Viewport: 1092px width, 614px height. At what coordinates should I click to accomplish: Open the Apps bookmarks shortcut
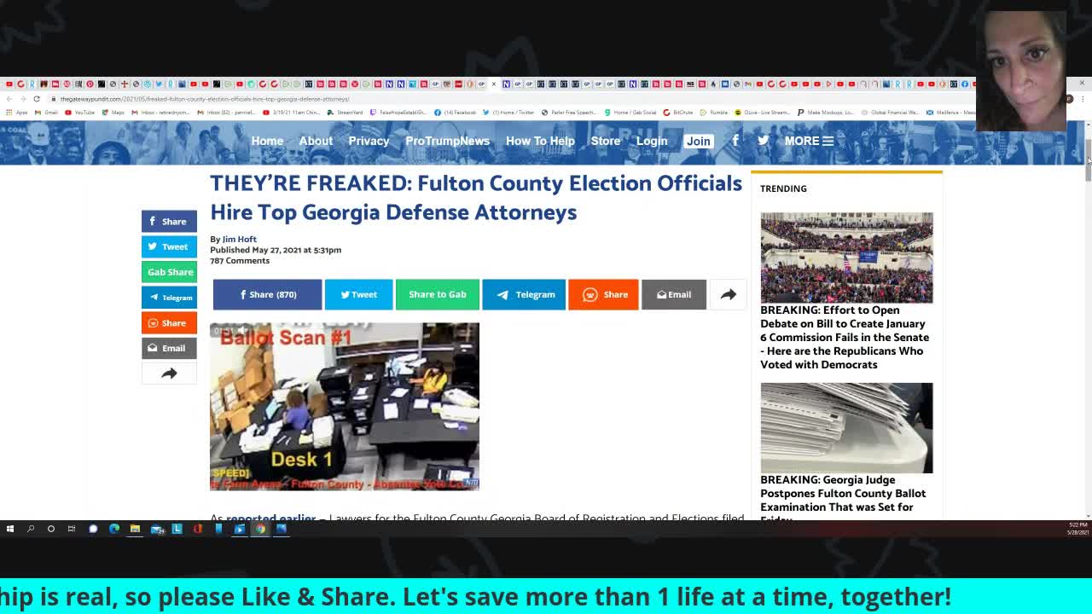(16, 113)
